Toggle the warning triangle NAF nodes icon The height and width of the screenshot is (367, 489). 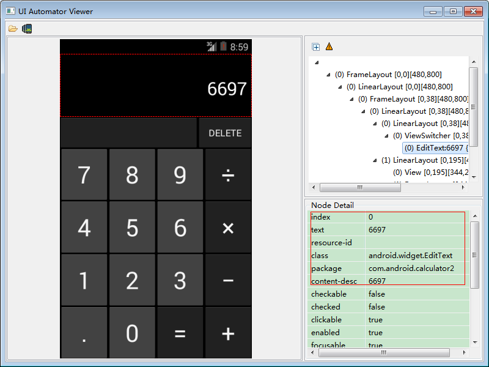click(x=329, y=46)
